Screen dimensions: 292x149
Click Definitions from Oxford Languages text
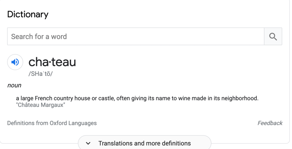tap(52, 123)
